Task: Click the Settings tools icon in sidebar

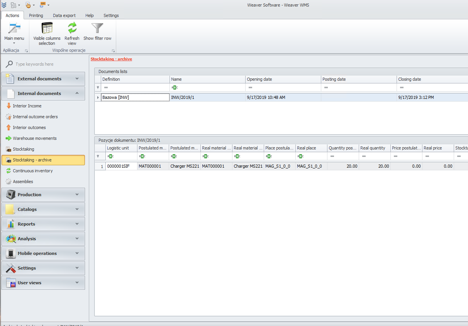Action: [x=10, y=268]
